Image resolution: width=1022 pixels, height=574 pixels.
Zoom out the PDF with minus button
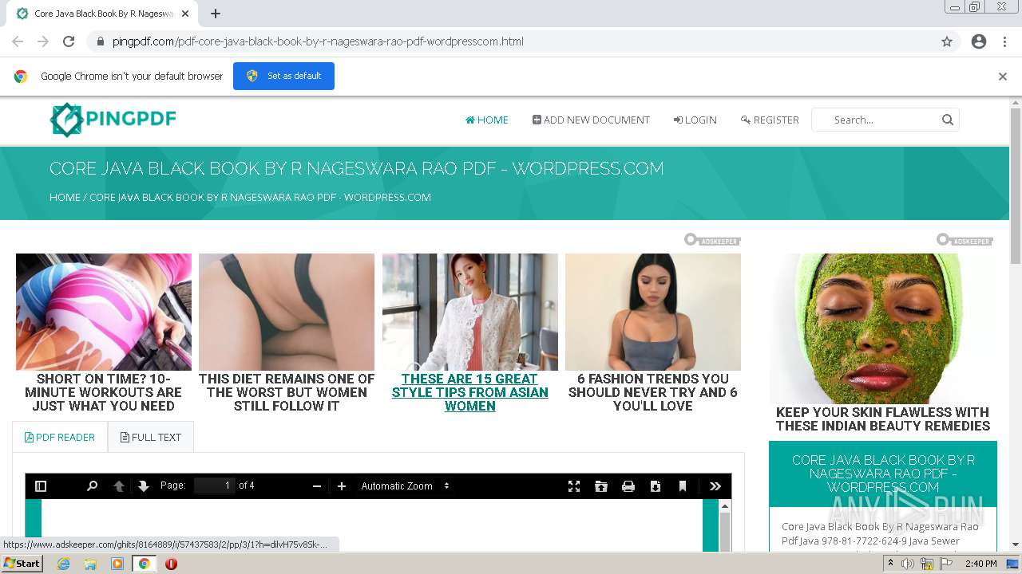[317, 486]
